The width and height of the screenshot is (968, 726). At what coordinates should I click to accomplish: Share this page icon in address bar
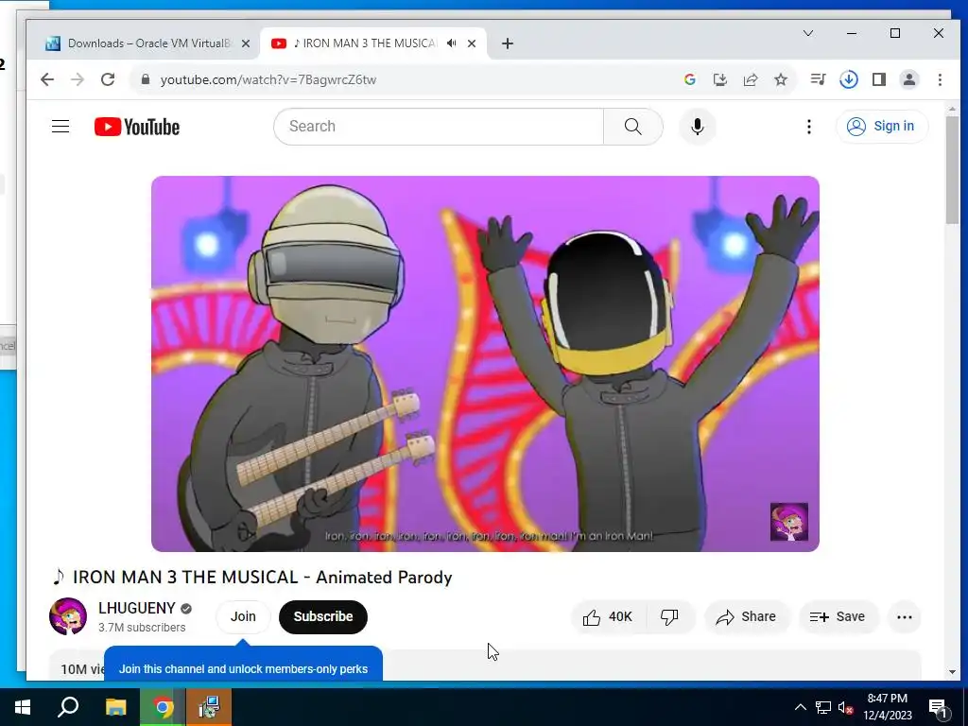tap(750, 79)
